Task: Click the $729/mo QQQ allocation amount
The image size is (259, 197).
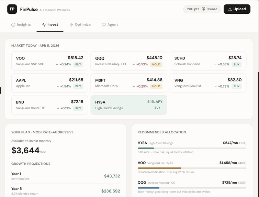Action: (x=229, y=183)
